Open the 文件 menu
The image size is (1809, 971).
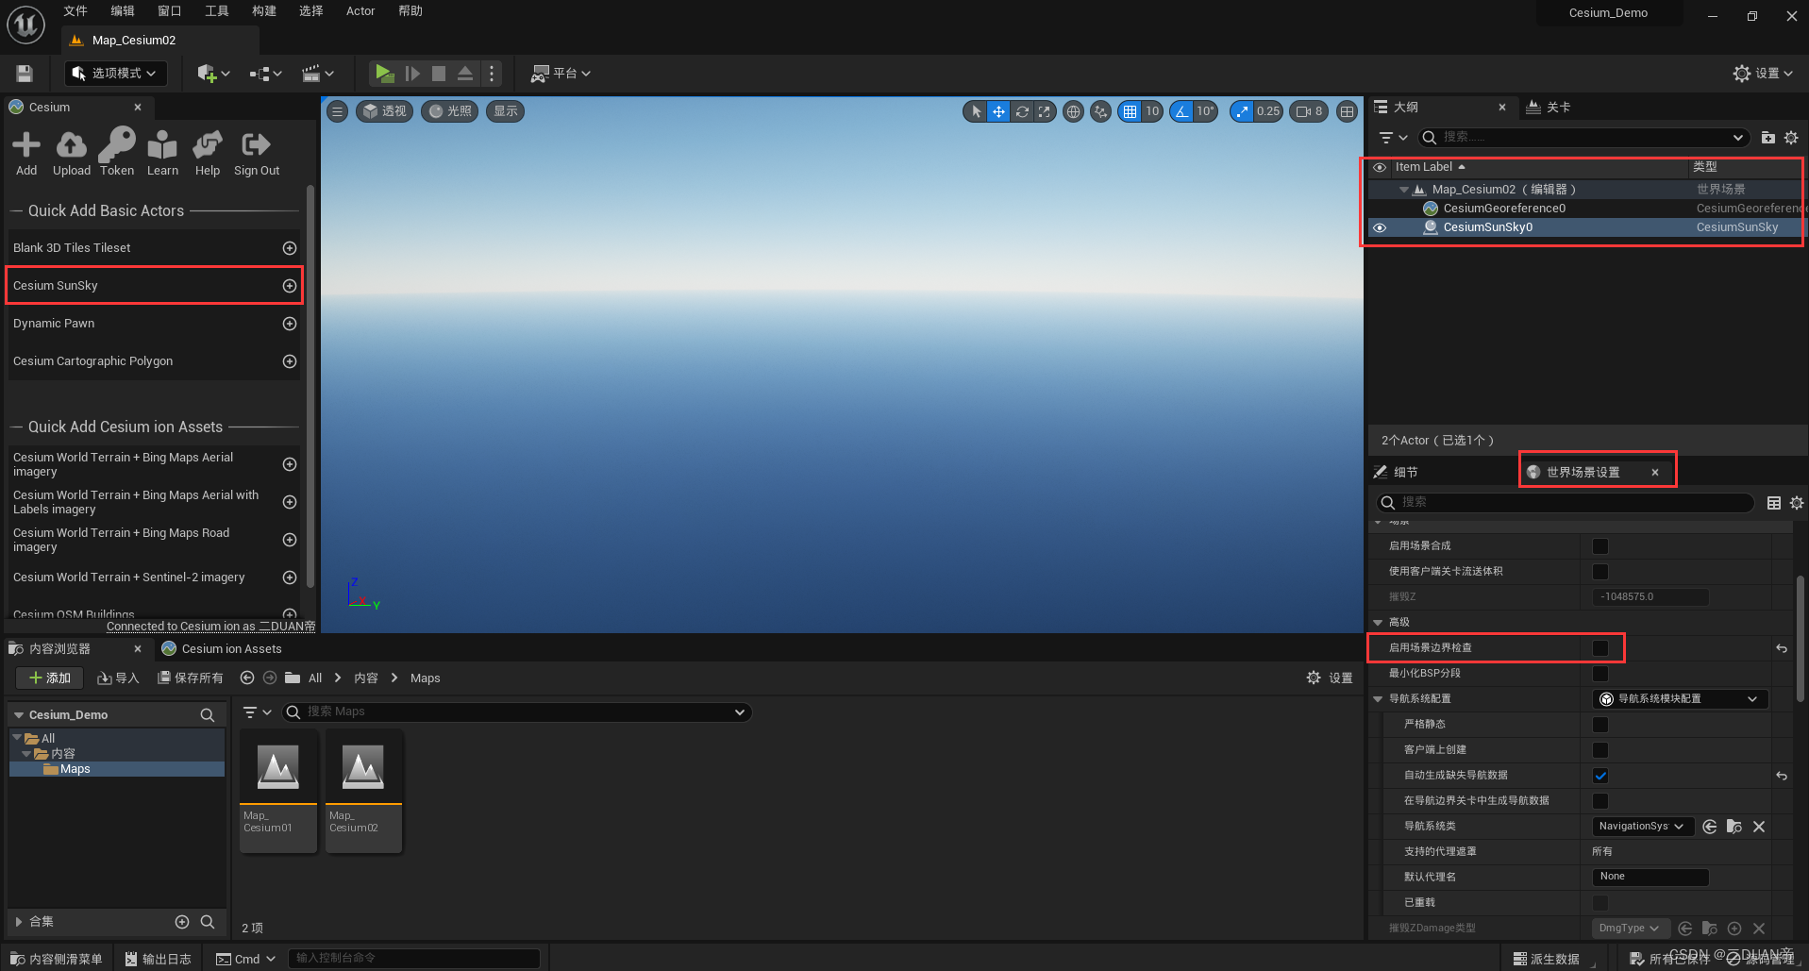(75, 11)
